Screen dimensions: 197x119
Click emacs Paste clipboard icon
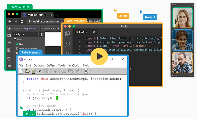pos(77,71)
